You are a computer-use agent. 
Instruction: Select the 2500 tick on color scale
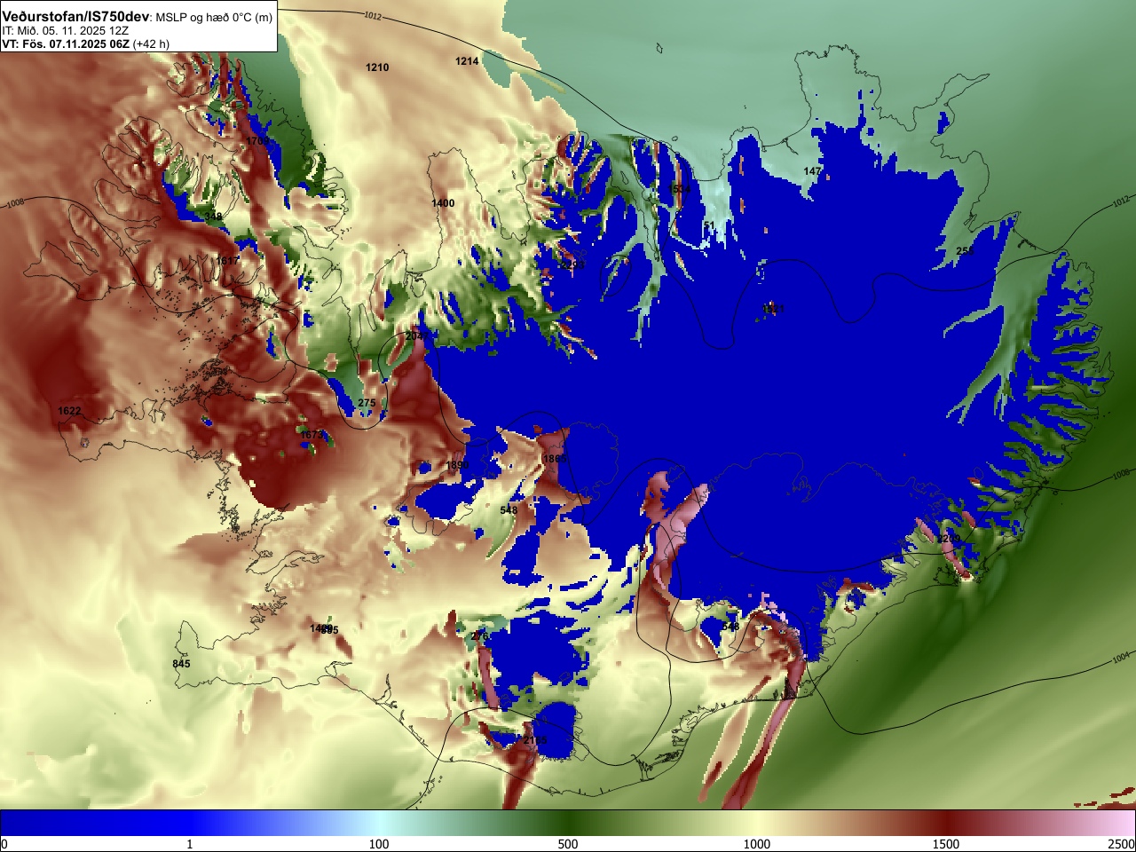(1122, 844)
